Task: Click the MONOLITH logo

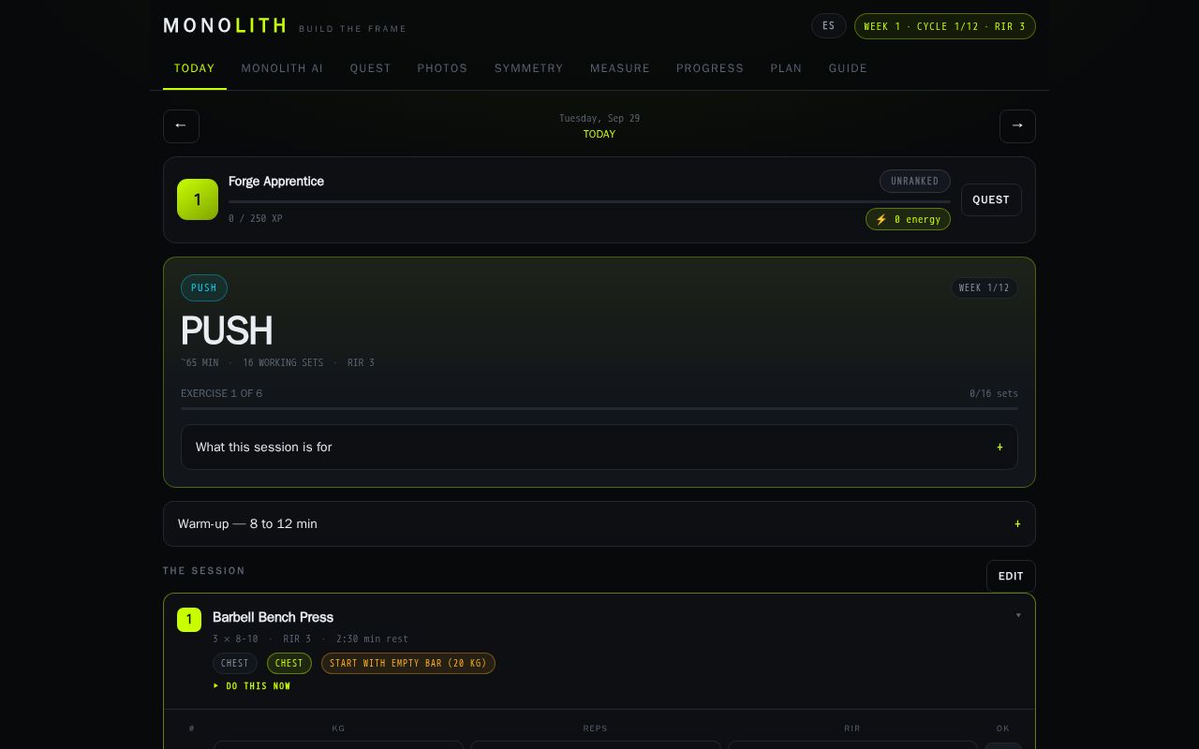Action: (x=226, y=26)
